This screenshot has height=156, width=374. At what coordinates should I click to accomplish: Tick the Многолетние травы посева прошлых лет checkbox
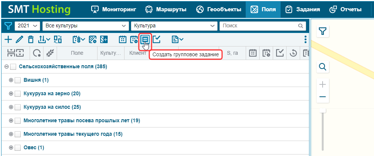coord(18,121)
